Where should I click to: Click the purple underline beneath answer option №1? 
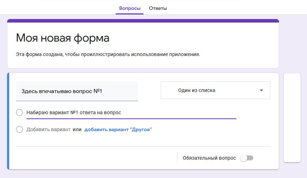point(131,119)
